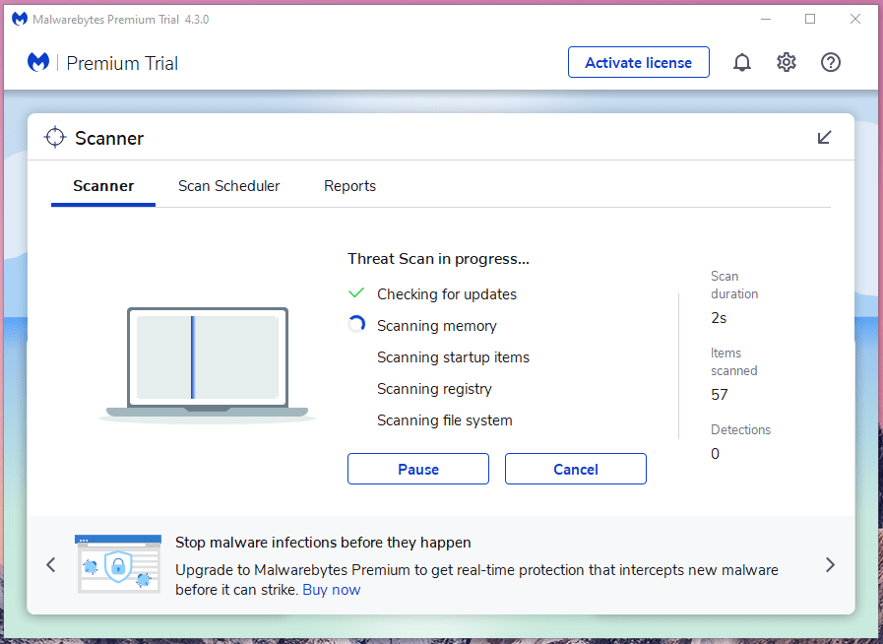Click the 'Detections' label
Image resolution: width=883 pixels, height=644 pixels.
coord(740,430)
